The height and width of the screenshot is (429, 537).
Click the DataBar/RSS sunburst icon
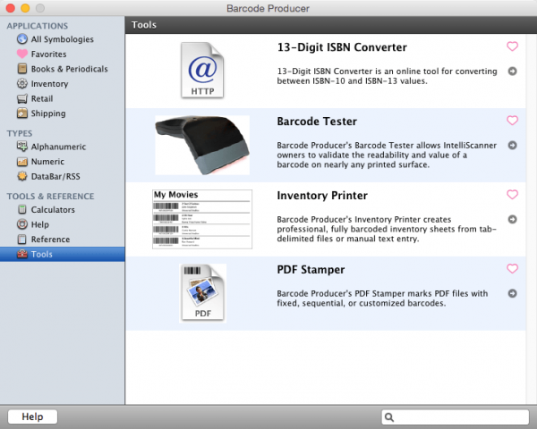[22, 176]
